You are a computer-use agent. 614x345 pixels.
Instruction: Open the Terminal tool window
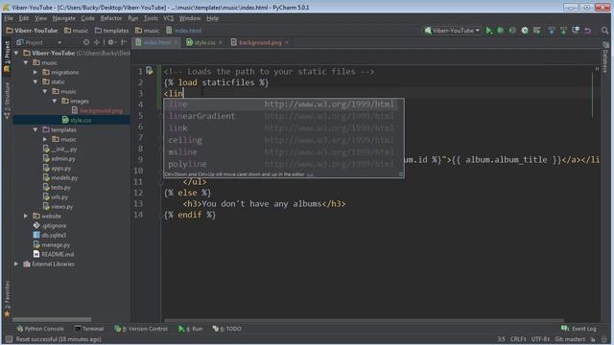pos(89,329)
